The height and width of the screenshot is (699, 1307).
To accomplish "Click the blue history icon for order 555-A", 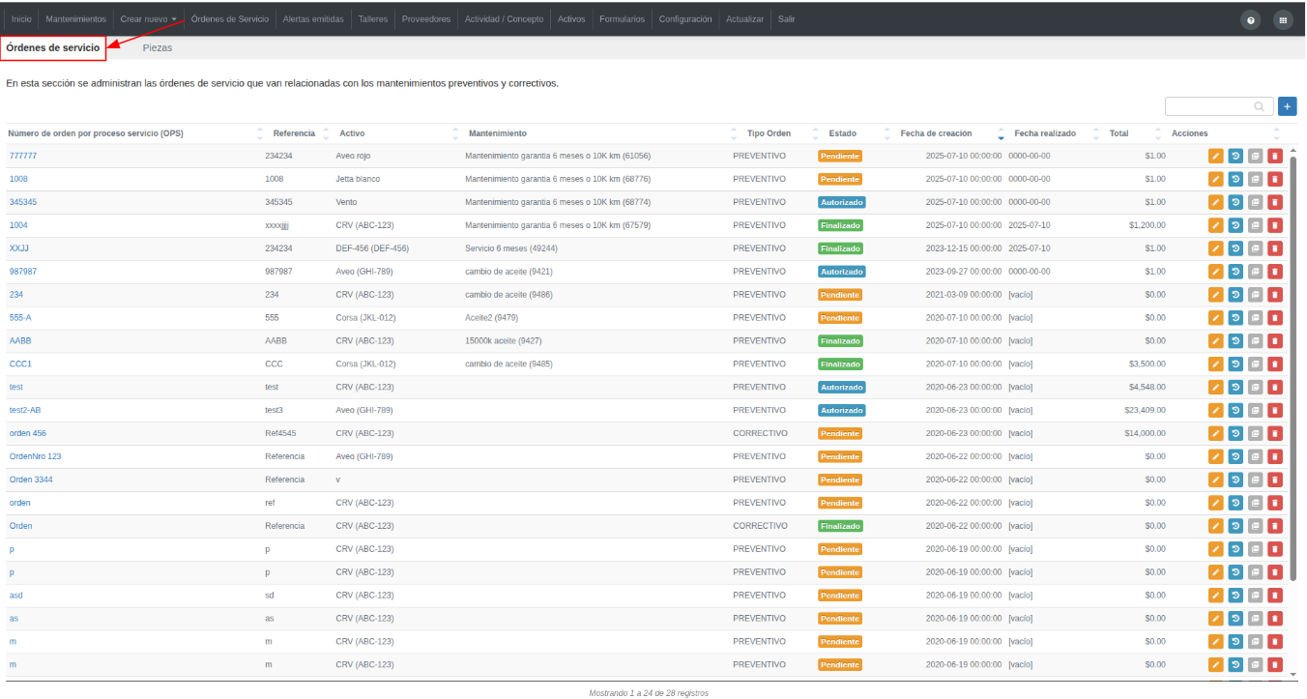I will click(x=1235, y=318).
